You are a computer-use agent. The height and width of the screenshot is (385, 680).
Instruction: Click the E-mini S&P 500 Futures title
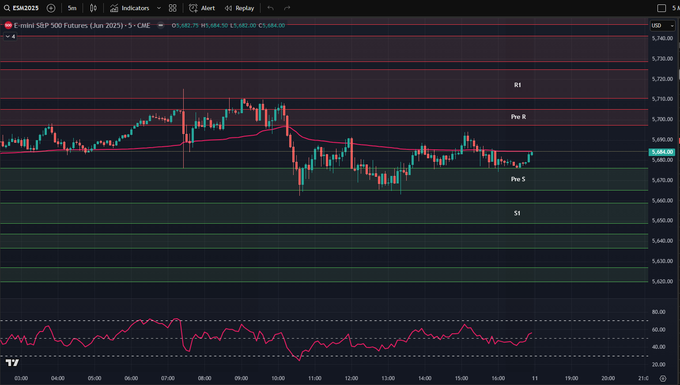tap(82, 26)
